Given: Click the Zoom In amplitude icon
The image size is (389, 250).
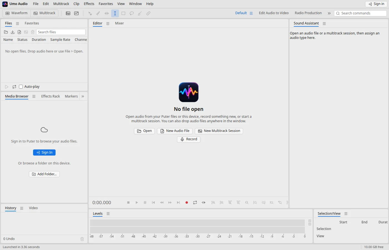Looking at the screenshot, I should pyautogui.click(x=213, y=202).
